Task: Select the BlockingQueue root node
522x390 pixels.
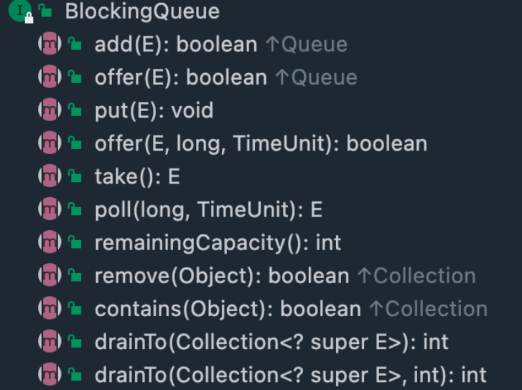Action: pyautogui.click(x=142, y=11)
